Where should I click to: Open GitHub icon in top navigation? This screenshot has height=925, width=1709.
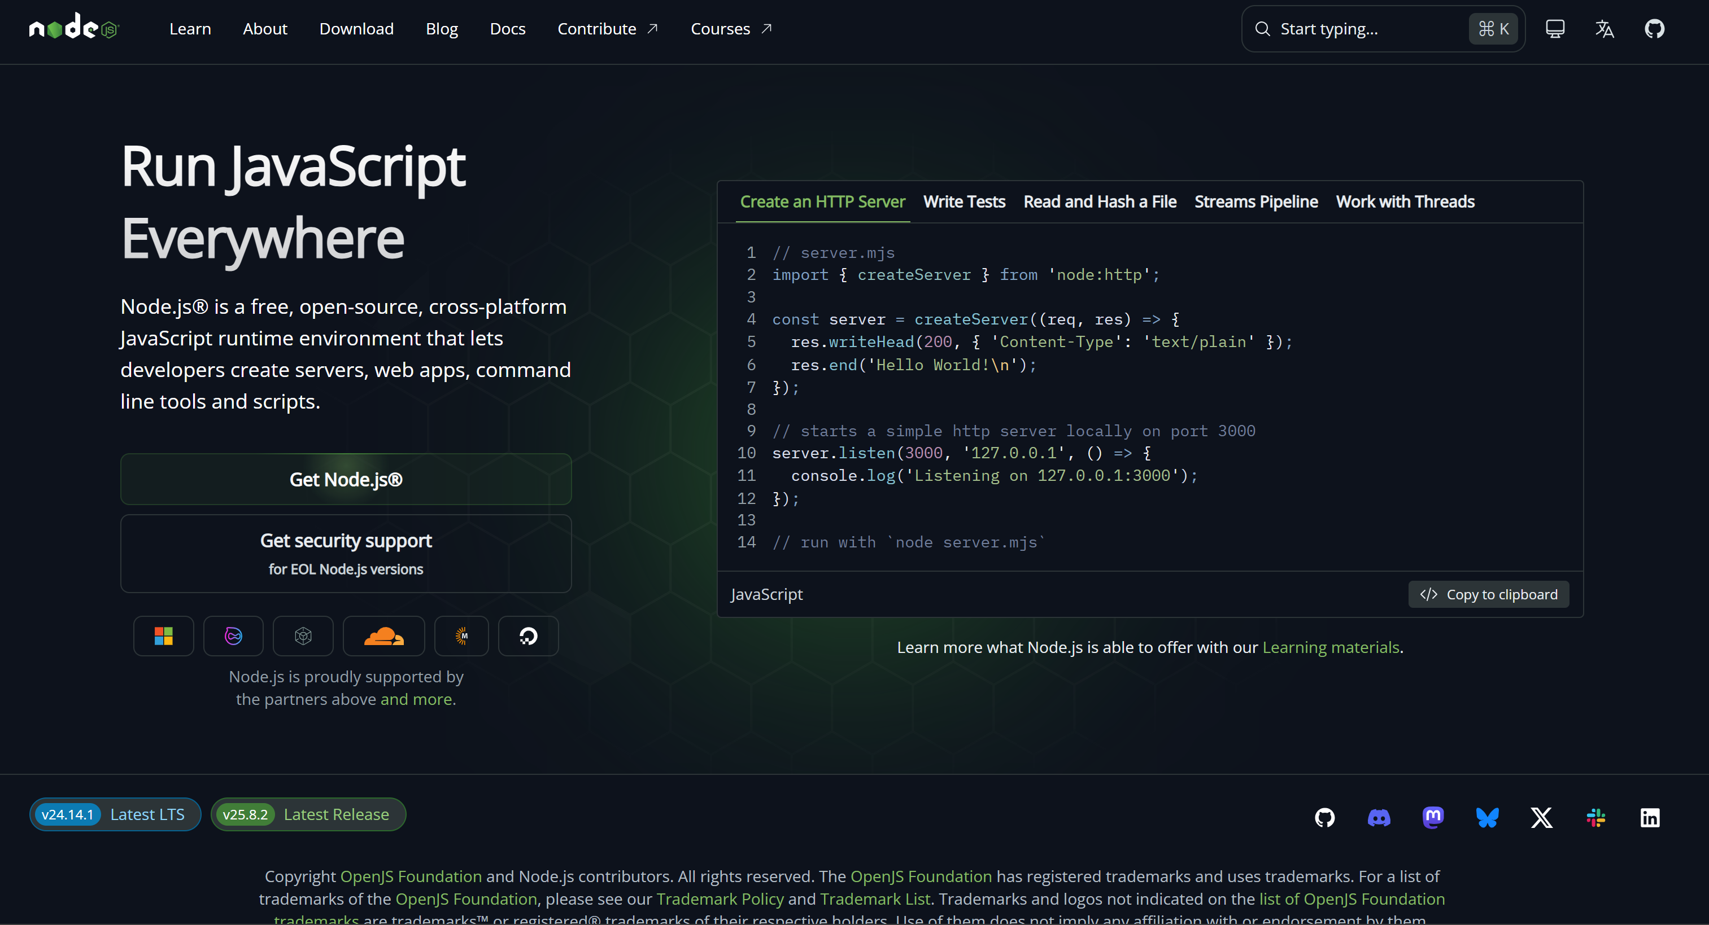point(1654,29)
